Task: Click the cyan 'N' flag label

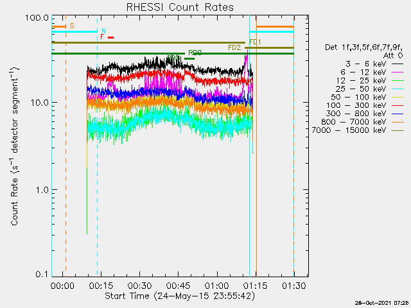Action: pyautogui.click(x=103, y=31)
